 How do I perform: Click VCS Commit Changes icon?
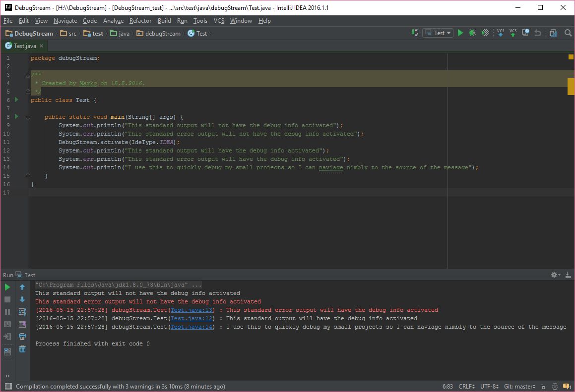pyautogui.click(x=513, y=33)
